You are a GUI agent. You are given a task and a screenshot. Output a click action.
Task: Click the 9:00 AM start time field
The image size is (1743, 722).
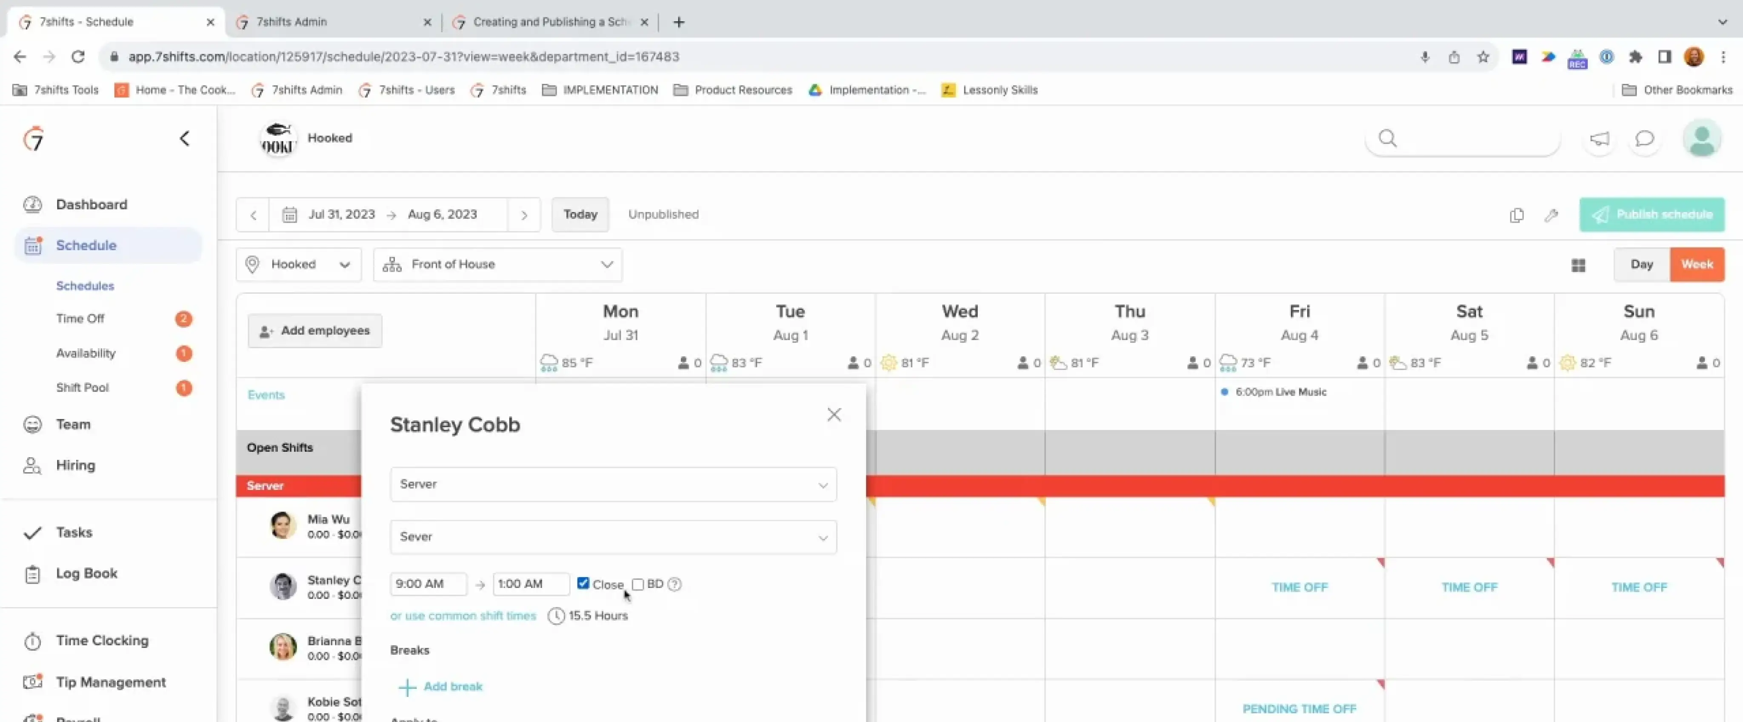pyautogui.click(x=428, y=584)
